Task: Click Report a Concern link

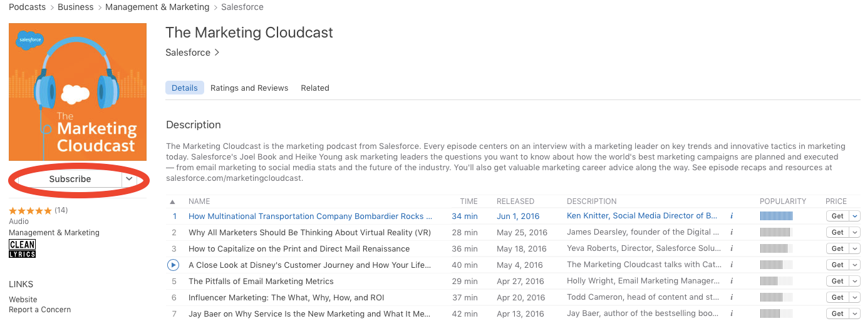Action: pyautogui.click(x=39, y=310)
